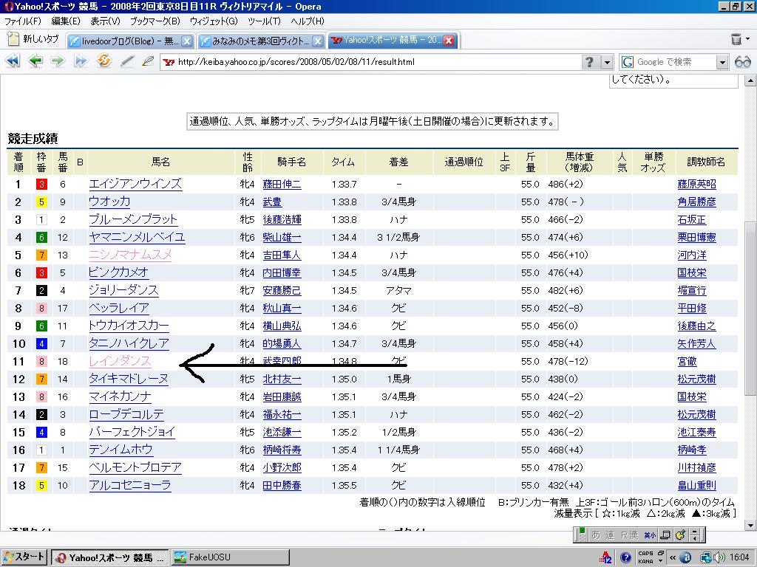The width and height of the screenshot is (757, 567).
Task: Close the Yahoo!スポーツ 競馬 tab
Action: pos(449,41)
